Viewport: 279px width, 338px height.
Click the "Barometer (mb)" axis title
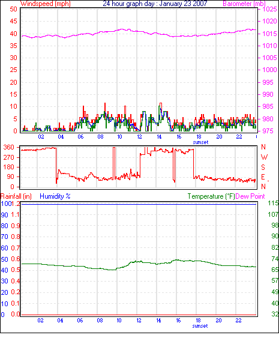click(x=244, y=4)
